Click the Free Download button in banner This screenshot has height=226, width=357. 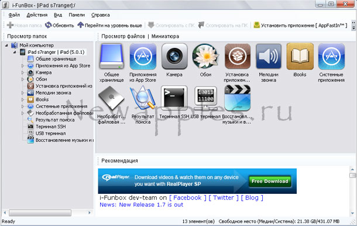270,181
